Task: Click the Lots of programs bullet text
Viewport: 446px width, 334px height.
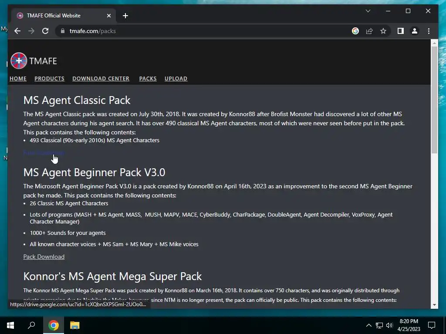Action: (x=211, y=218)
